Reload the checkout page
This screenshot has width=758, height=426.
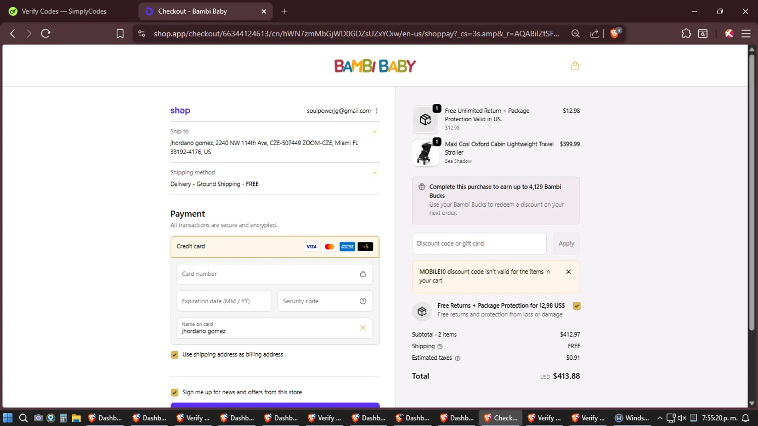(x=45, y=33)
